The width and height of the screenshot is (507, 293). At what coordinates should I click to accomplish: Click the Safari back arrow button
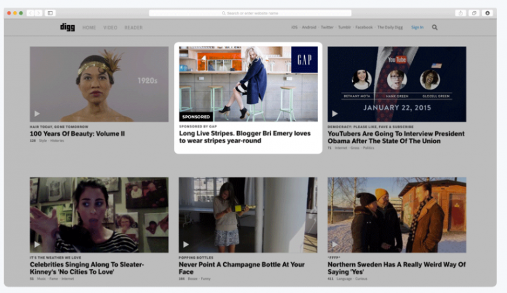point(30,12)
